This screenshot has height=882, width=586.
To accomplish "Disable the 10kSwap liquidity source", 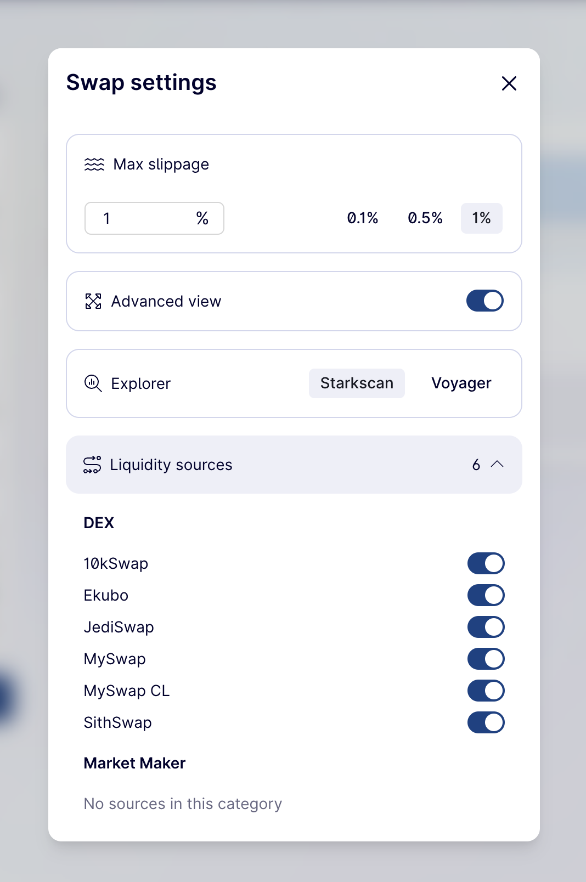I will (486, 563).
